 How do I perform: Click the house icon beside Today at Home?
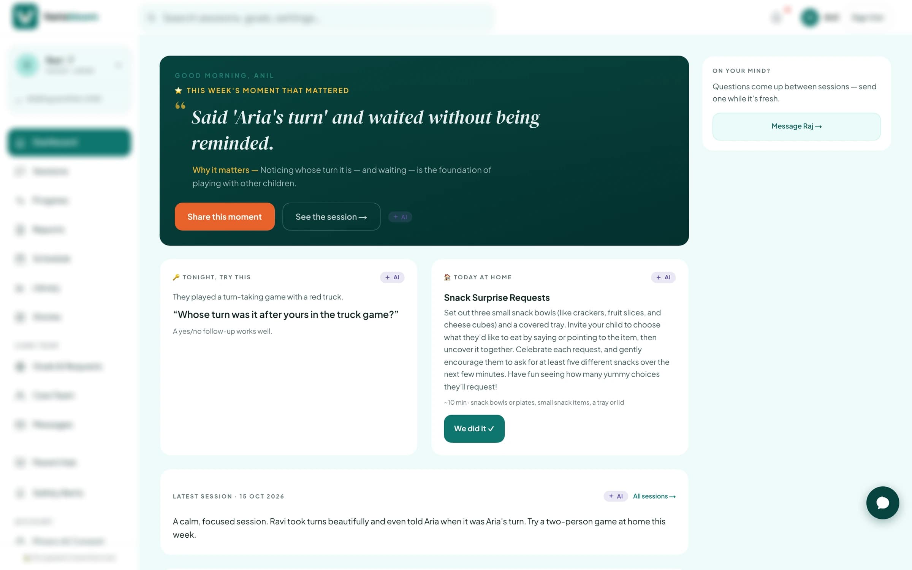click(447, 277)
